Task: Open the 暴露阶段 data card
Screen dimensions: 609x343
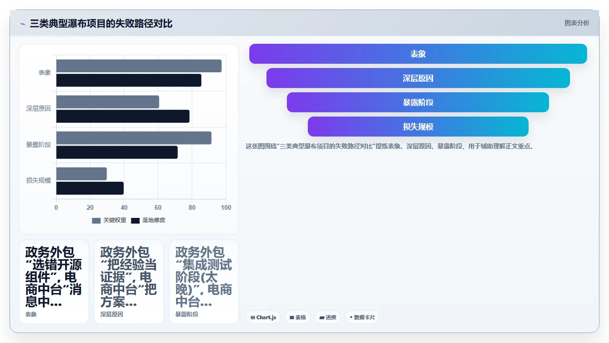Action: [x=204, y=282]
